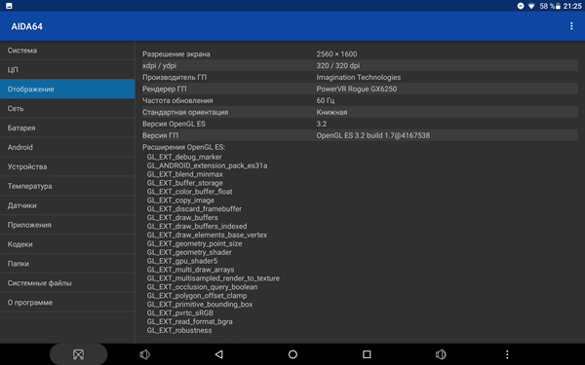Tap the Android back triangle button
This screenshot has width=585, height=365.
219,354
